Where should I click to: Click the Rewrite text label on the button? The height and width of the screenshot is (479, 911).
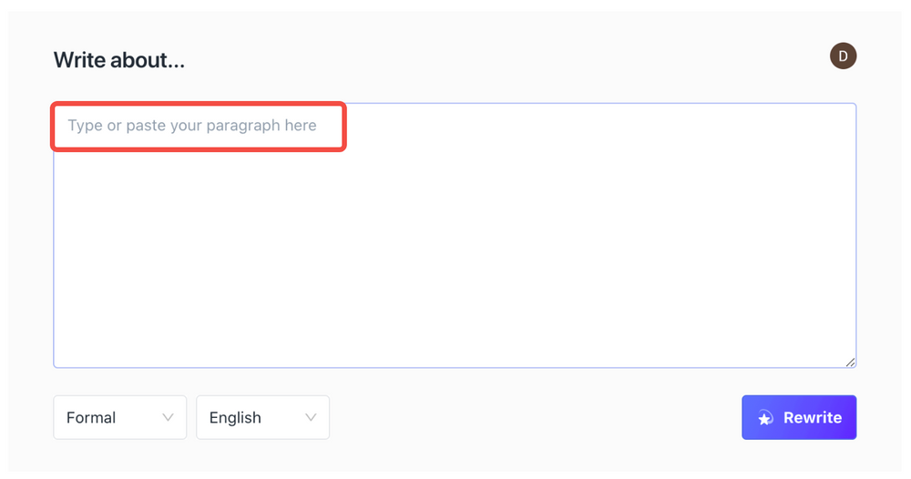(x=812, y=418)
